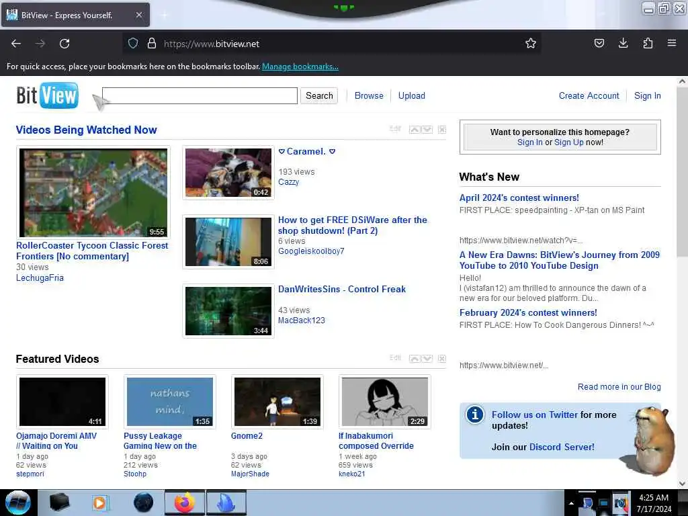Click the taskbar clock showing 4:25 AM
Screen dimensions: 688x516
click(654, 503)
